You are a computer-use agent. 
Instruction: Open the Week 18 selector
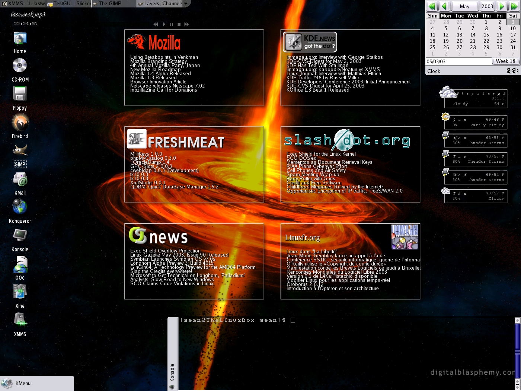(x=506, y=61)
